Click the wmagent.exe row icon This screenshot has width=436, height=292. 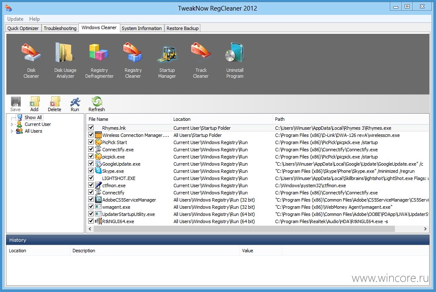point(98,207)
